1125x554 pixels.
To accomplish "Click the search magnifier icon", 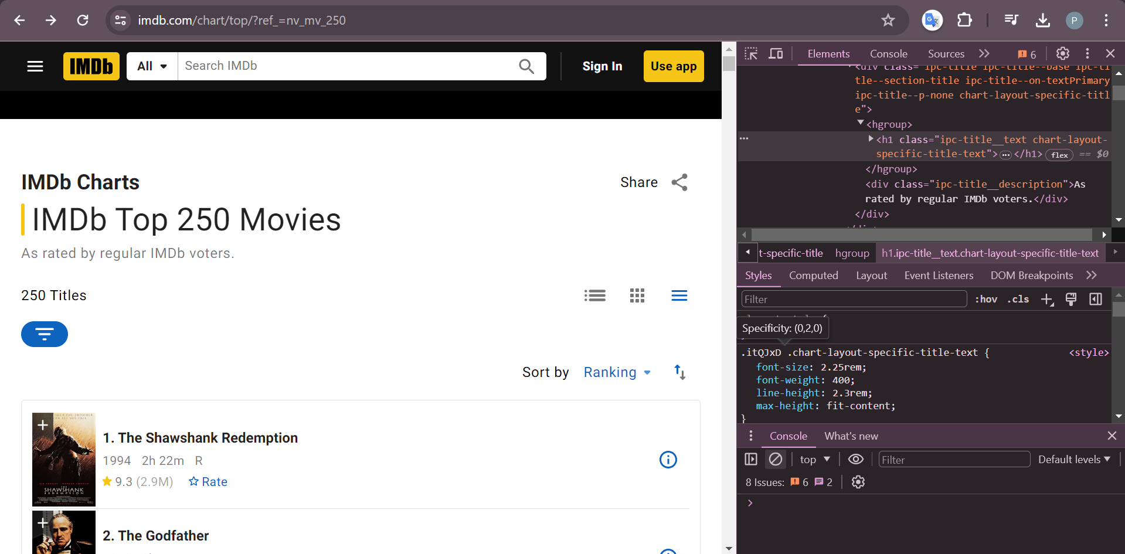I will point(526,66).
